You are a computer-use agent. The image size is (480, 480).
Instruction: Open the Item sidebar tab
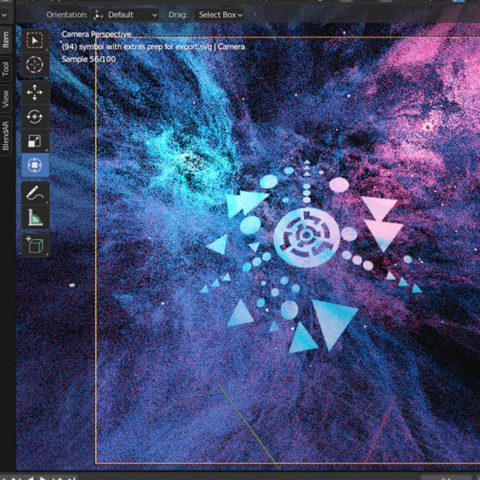pyautogui.click(x=6, y=40)
